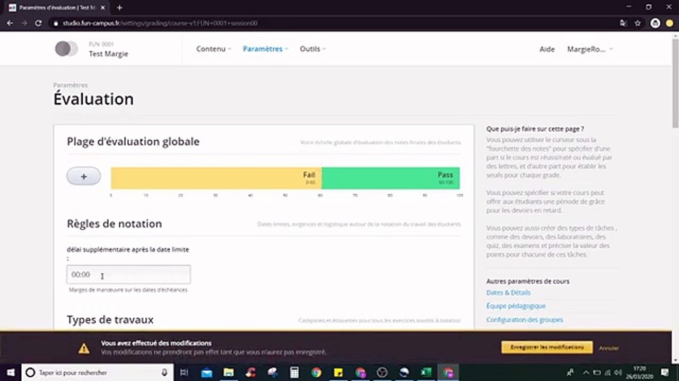The image size is (679, 381).
Task: Open a new browser tab with the plus
Action: (119, 7)
